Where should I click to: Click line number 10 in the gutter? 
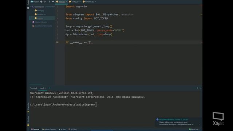pos(57,42)
